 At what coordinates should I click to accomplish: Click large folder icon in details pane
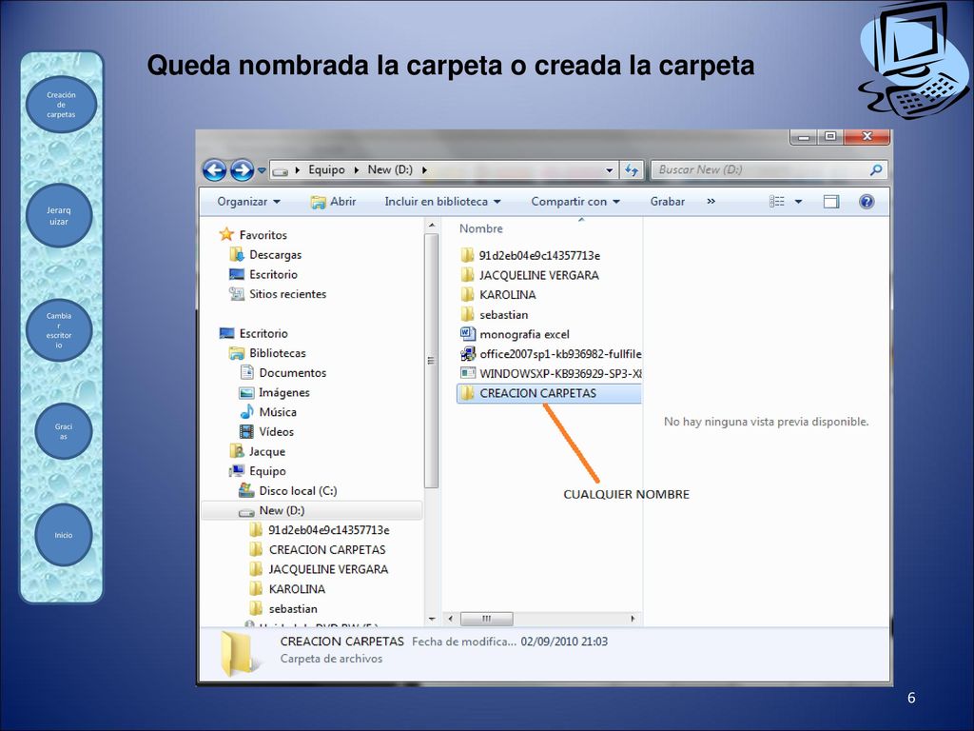[x=237, y=653]
